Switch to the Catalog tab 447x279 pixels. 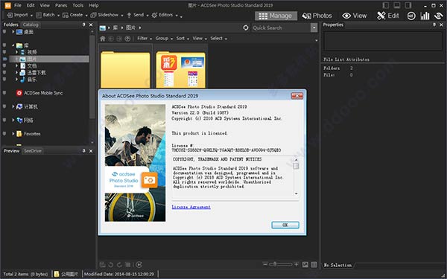pos(31,25)
